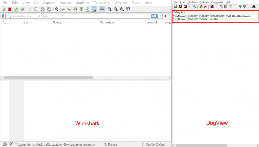The height and width of the screenshot is (147, 259).
Task: Reset Wireshark text to normal size
Action: tap(122, 9)
